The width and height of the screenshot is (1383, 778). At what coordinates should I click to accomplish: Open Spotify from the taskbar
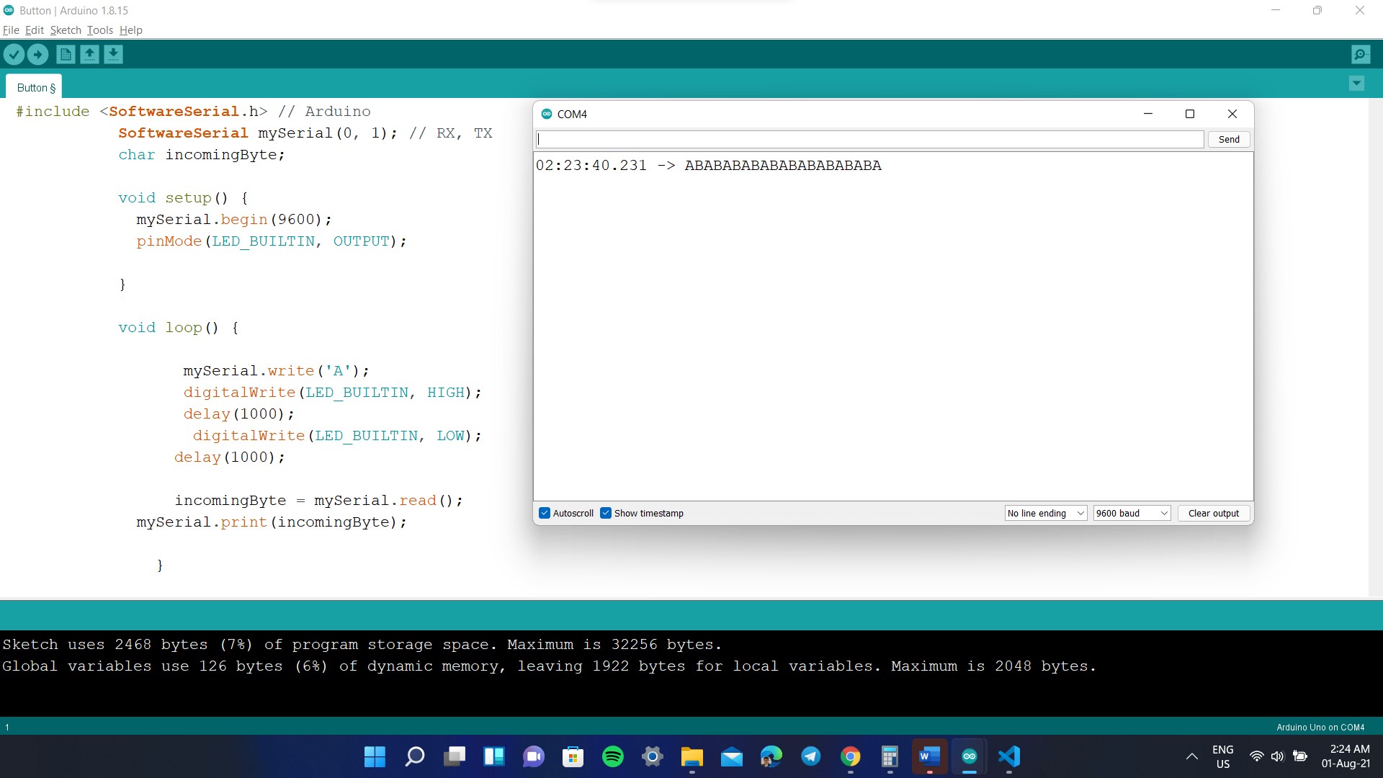[x=613, y=756]
